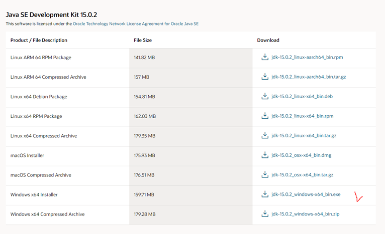Image resolution: width=385 pixels, height=234 pixels.
Task: Click download icon for jdk-15.0.2_linux-aarch64_bin.rpm
Action: [265, 57]
